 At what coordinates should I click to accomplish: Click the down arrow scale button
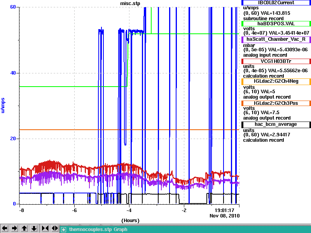[x=34, y=228]
